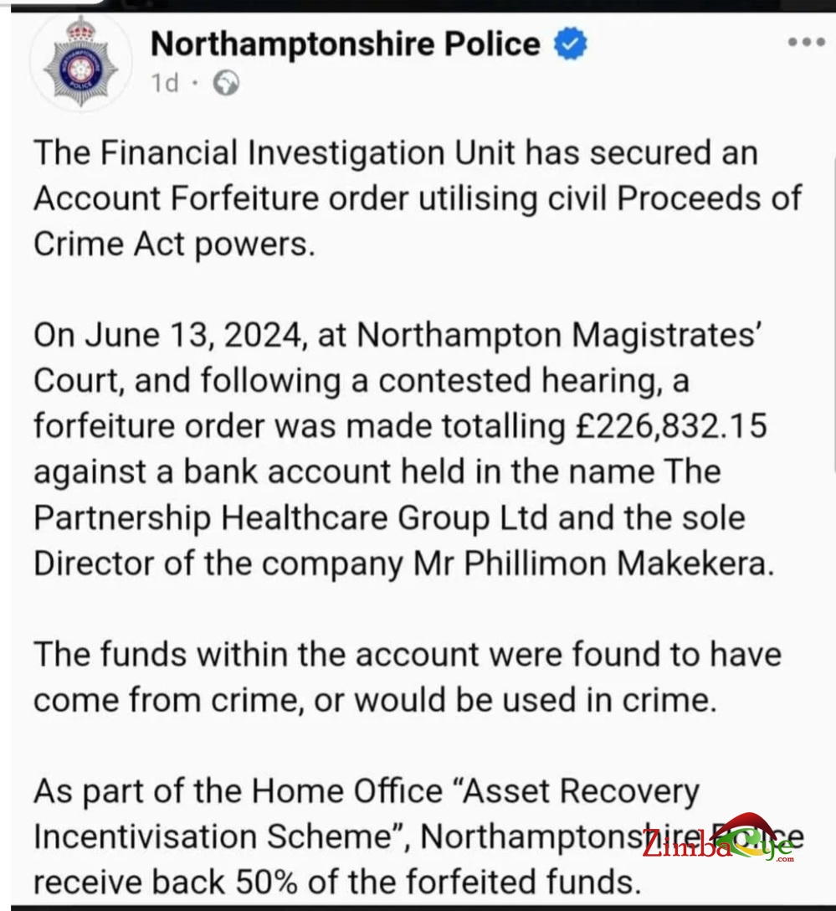Viewport: 836px width, 911px height.
Task: Click the words Proceeds of Crime Act
Action: (418, 221)
